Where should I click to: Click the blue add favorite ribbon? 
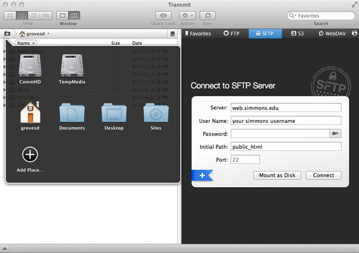(x=202, y=176)
